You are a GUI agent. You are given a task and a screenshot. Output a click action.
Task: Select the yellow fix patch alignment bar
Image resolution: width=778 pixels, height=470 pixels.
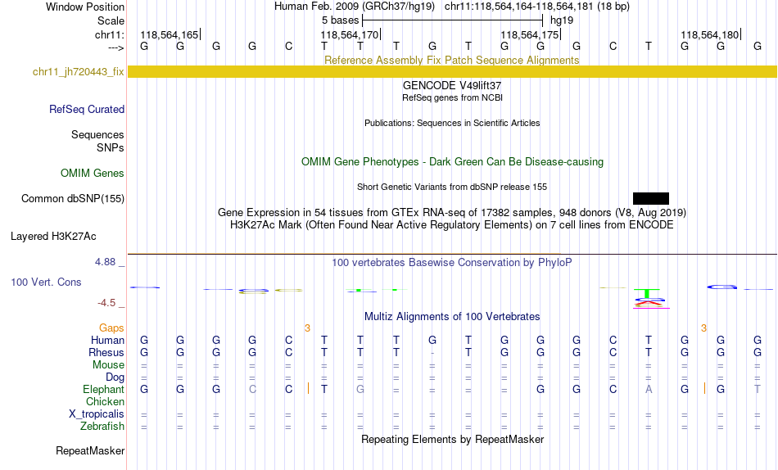pos(452,71)
